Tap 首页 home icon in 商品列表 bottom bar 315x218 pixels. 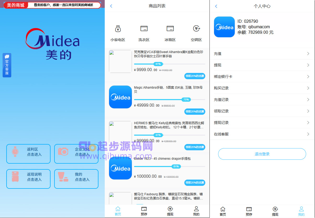(x=118, y=209)
